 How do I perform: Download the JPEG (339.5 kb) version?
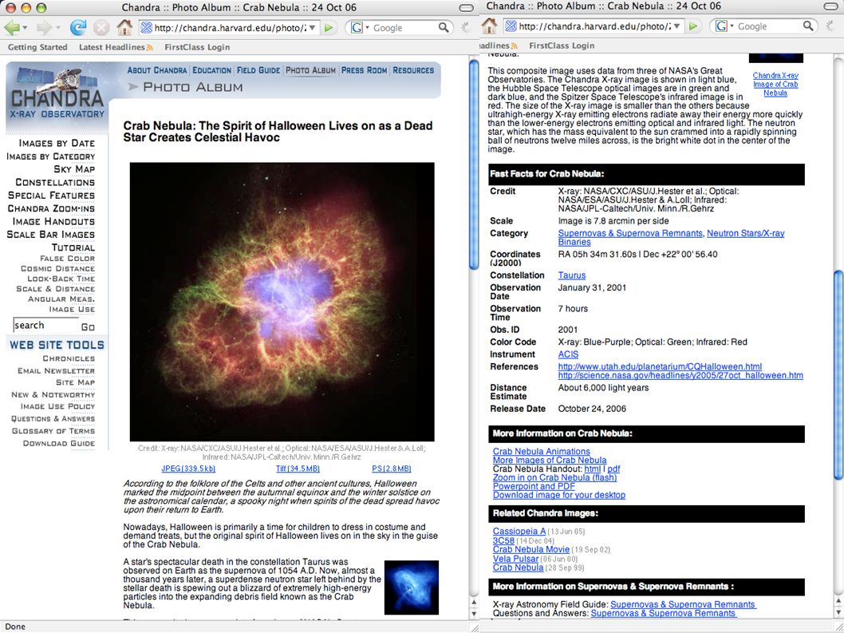tap(188, 469)
